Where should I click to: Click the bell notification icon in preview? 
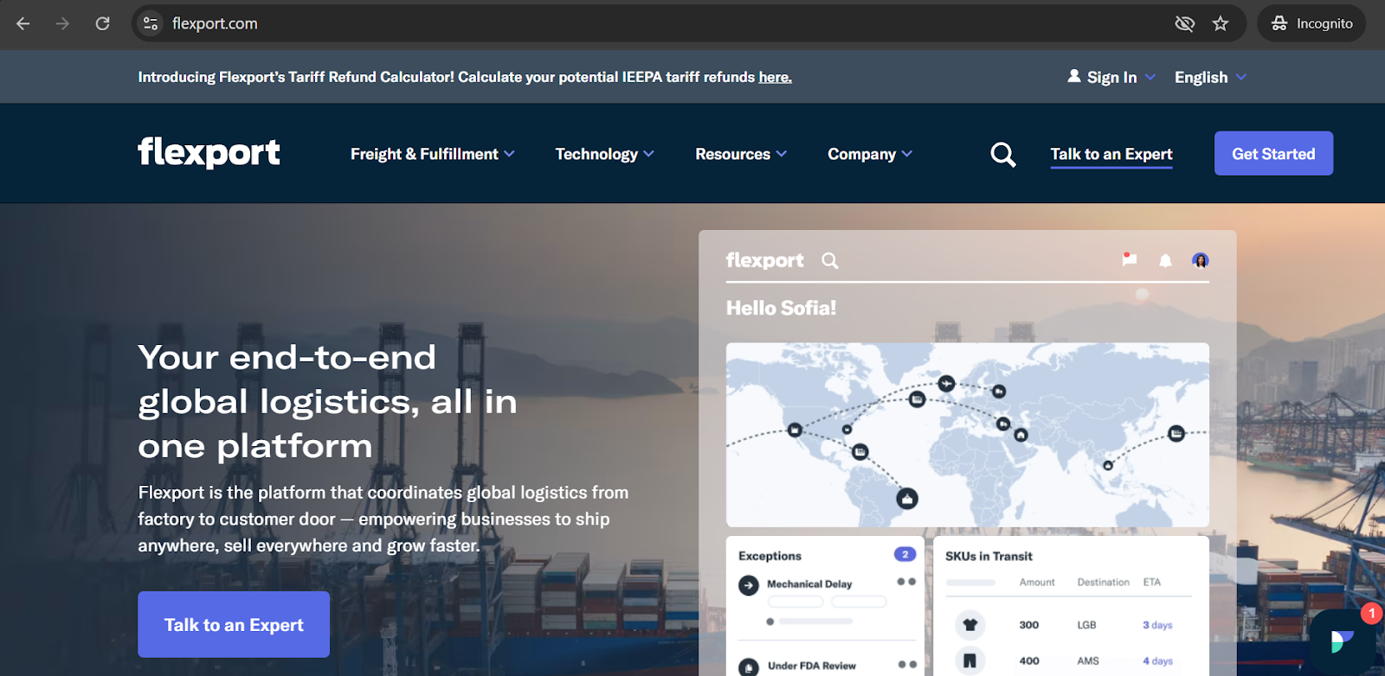(1165, 260)
